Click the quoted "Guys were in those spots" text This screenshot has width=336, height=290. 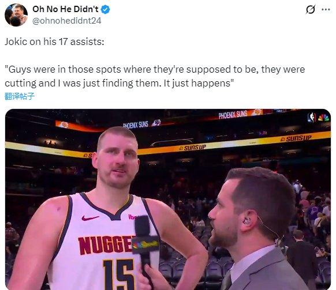pyautogui.click(x=155, y=76)
